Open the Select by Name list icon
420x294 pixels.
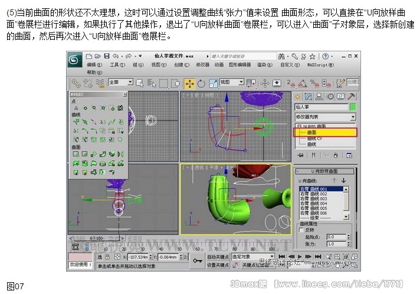click(152, 84)
